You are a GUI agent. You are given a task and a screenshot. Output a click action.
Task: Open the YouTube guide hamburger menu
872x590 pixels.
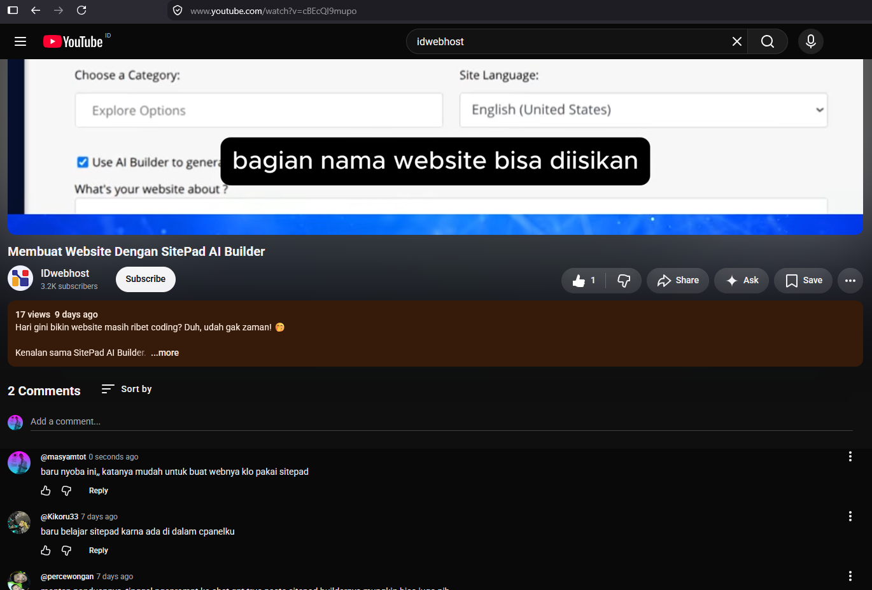(20, 41)
